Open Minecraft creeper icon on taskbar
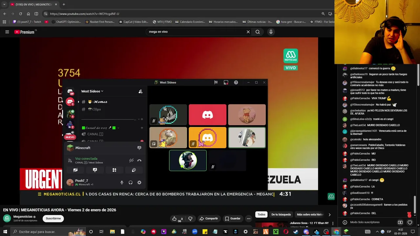Screen dimensions: 420x236 click(276, 232)
